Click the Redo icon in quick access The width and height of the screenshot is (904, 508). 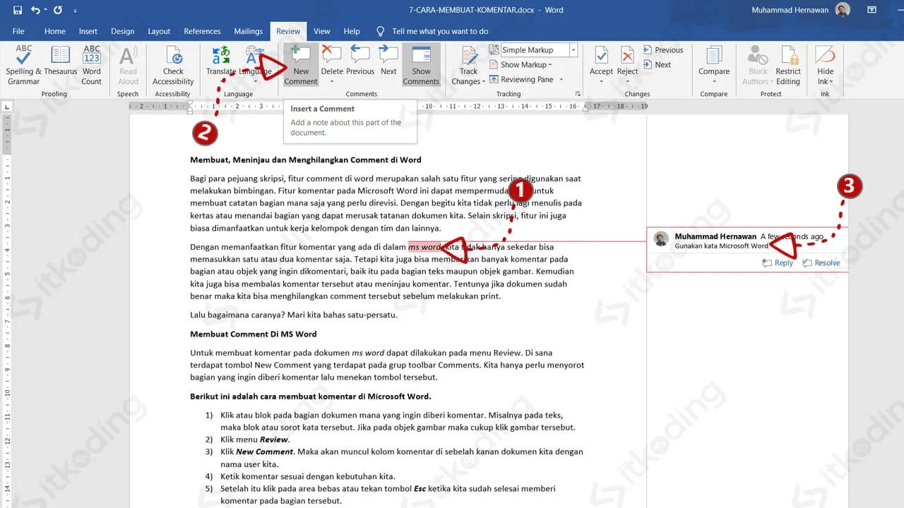tap(58, 11)
